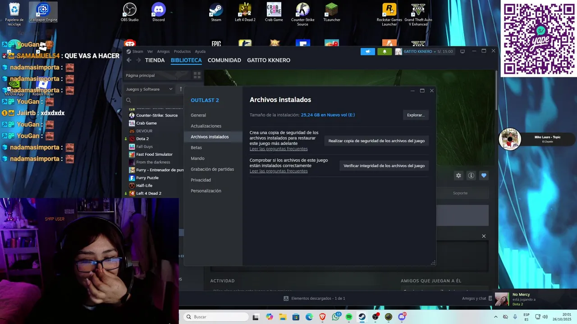The height and width of the screenshot is (324, 577).
Task: Open the OBS Studio desktop icon
Action: [130, 12]
